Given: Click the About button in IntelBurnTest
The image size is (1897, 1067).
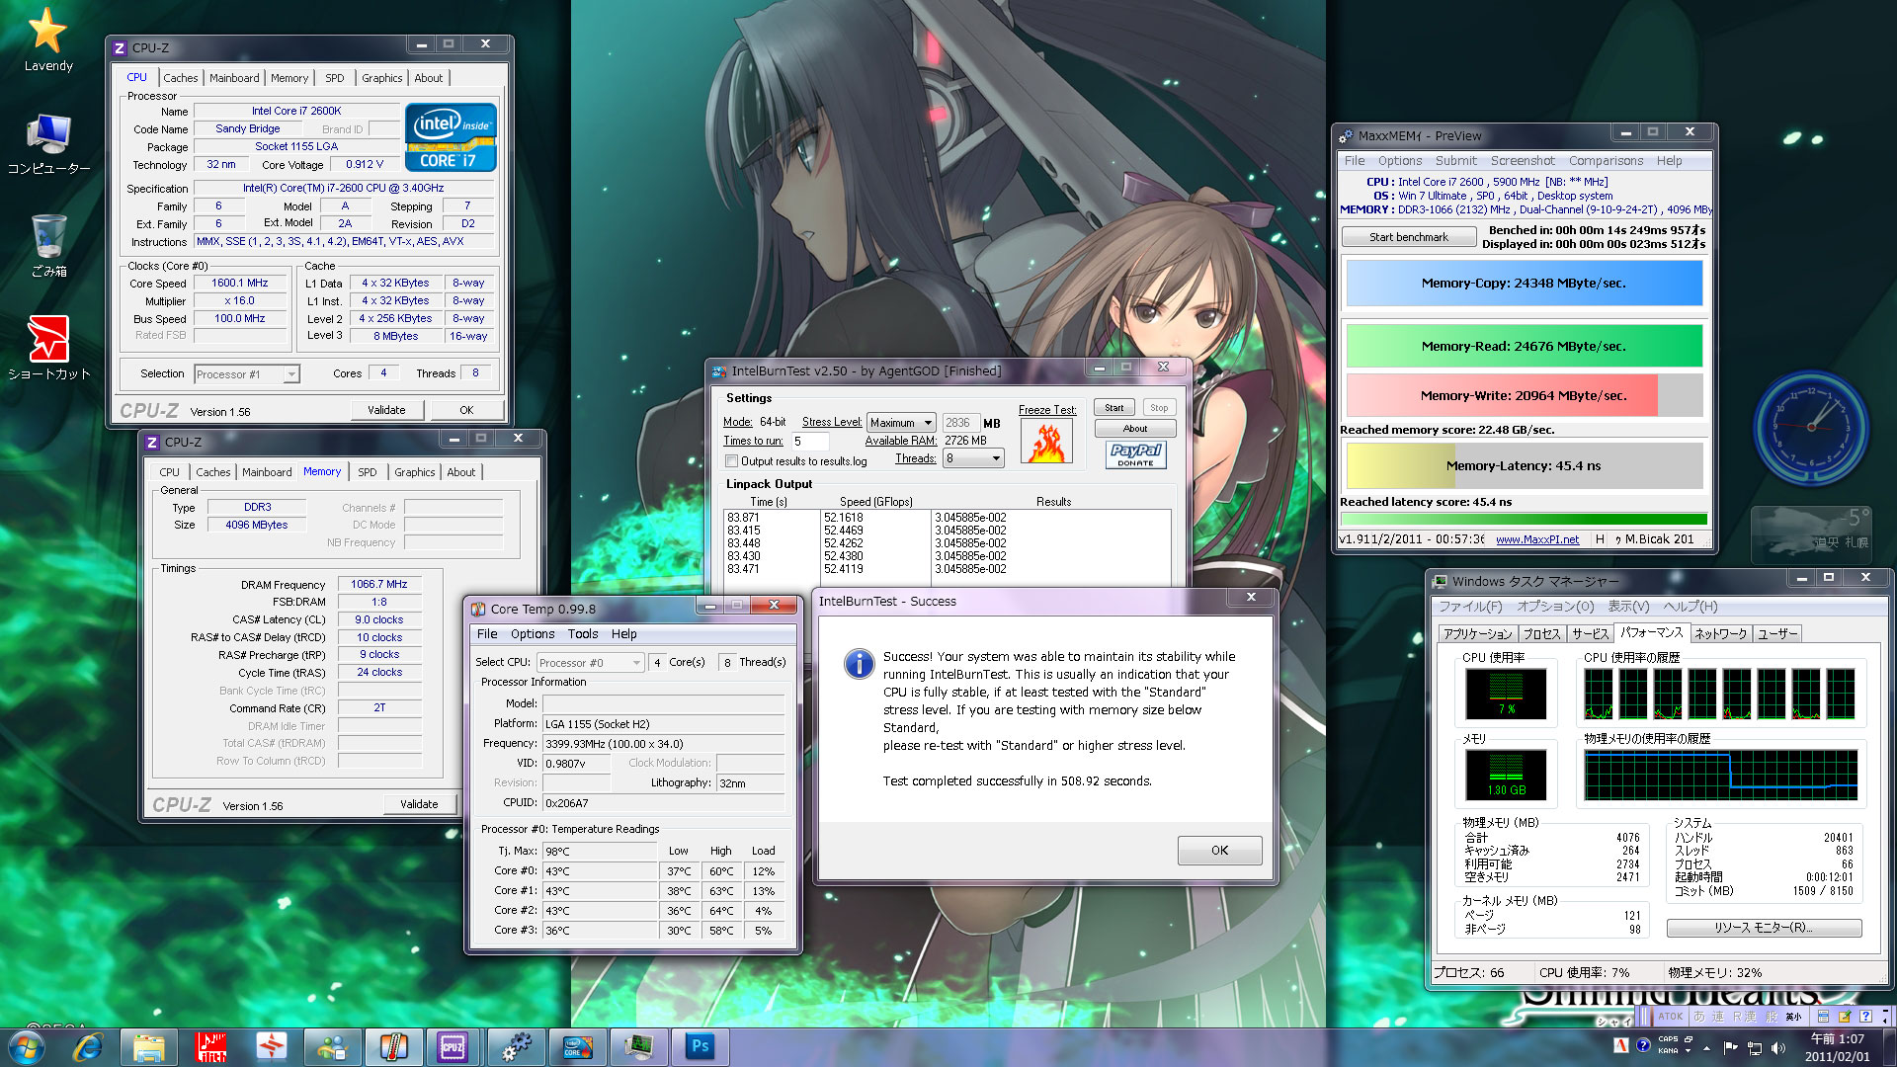Looking at the screenshot, I should [x=1135, y=429].
